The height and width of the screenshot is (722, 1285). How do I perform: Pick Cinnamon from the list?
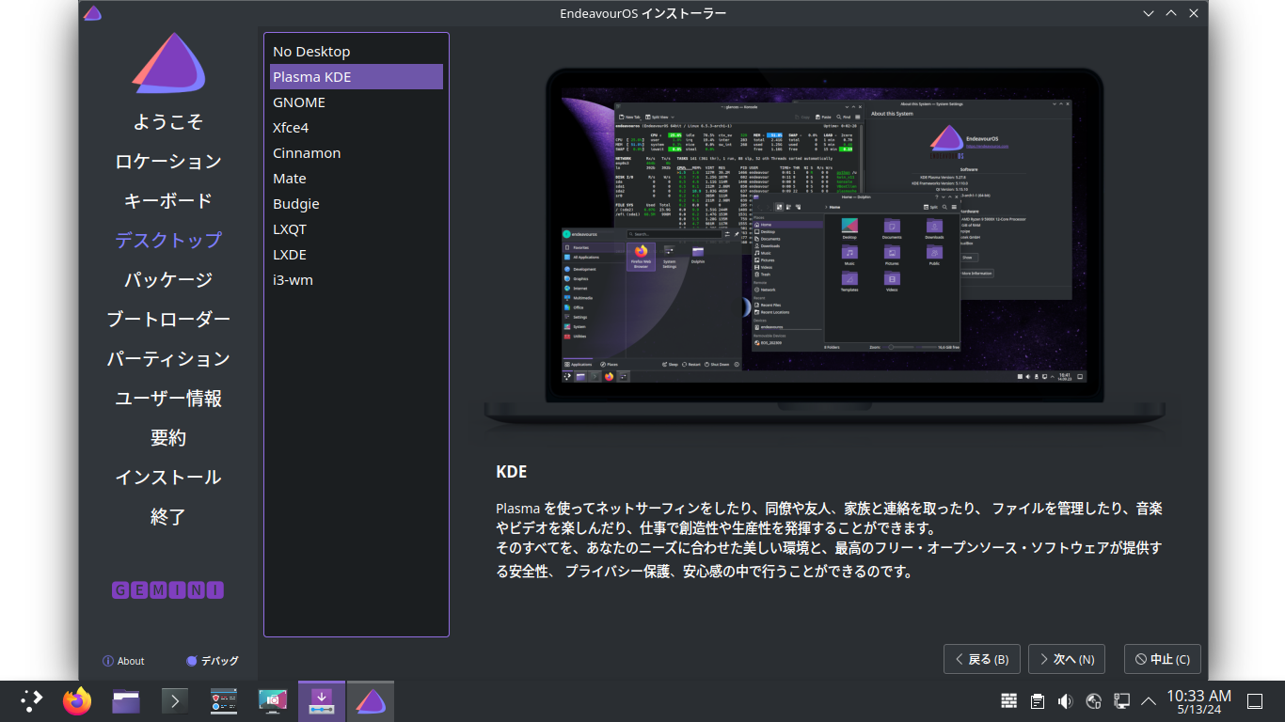[x=356, y=153]
